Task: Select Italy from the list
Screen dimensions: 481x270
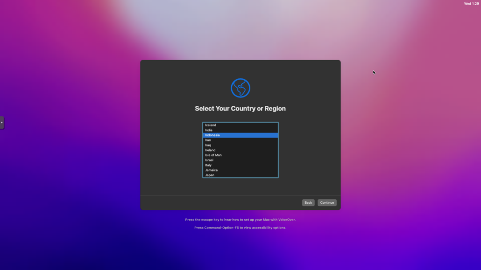Action: point(240,165)
